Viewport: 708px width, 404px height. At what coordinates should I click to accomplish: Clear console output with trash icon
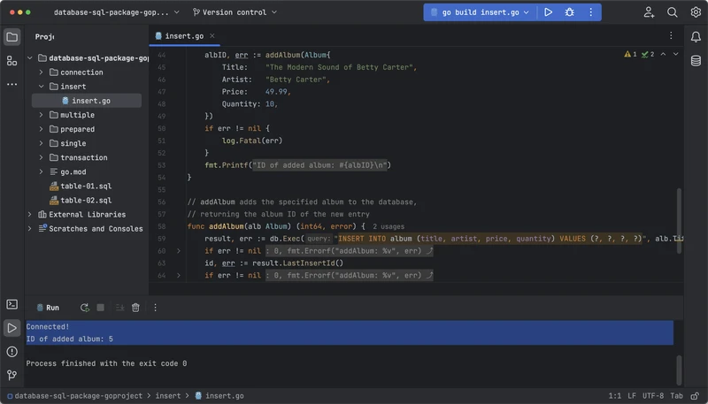(x=135, y=308)
